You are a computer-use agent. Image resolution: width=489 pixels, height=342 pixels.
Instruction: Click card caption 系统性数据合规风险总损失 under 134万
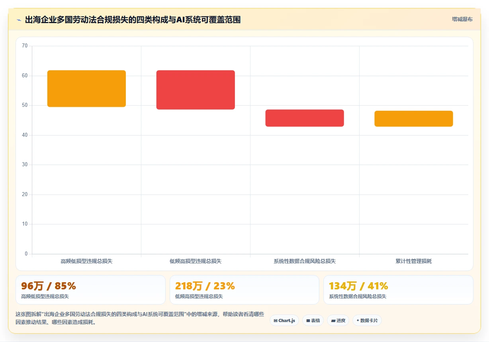(x=358, y=297)
